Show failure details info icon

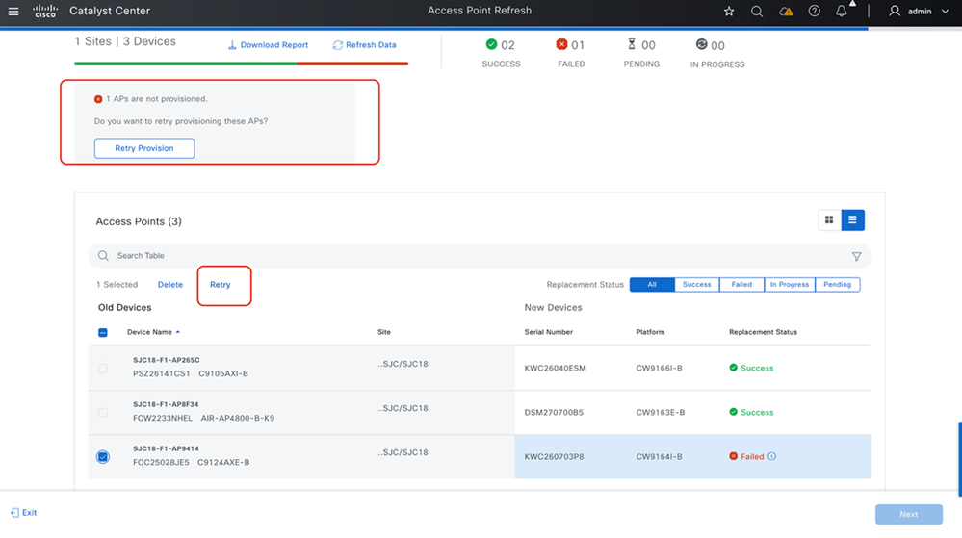point(772,456)
